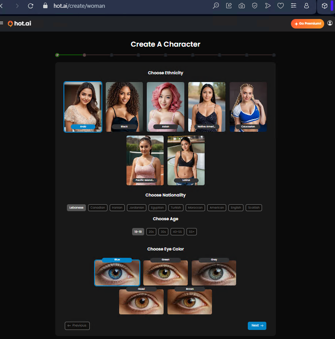Select the 55+ age option

coord(192,232)
